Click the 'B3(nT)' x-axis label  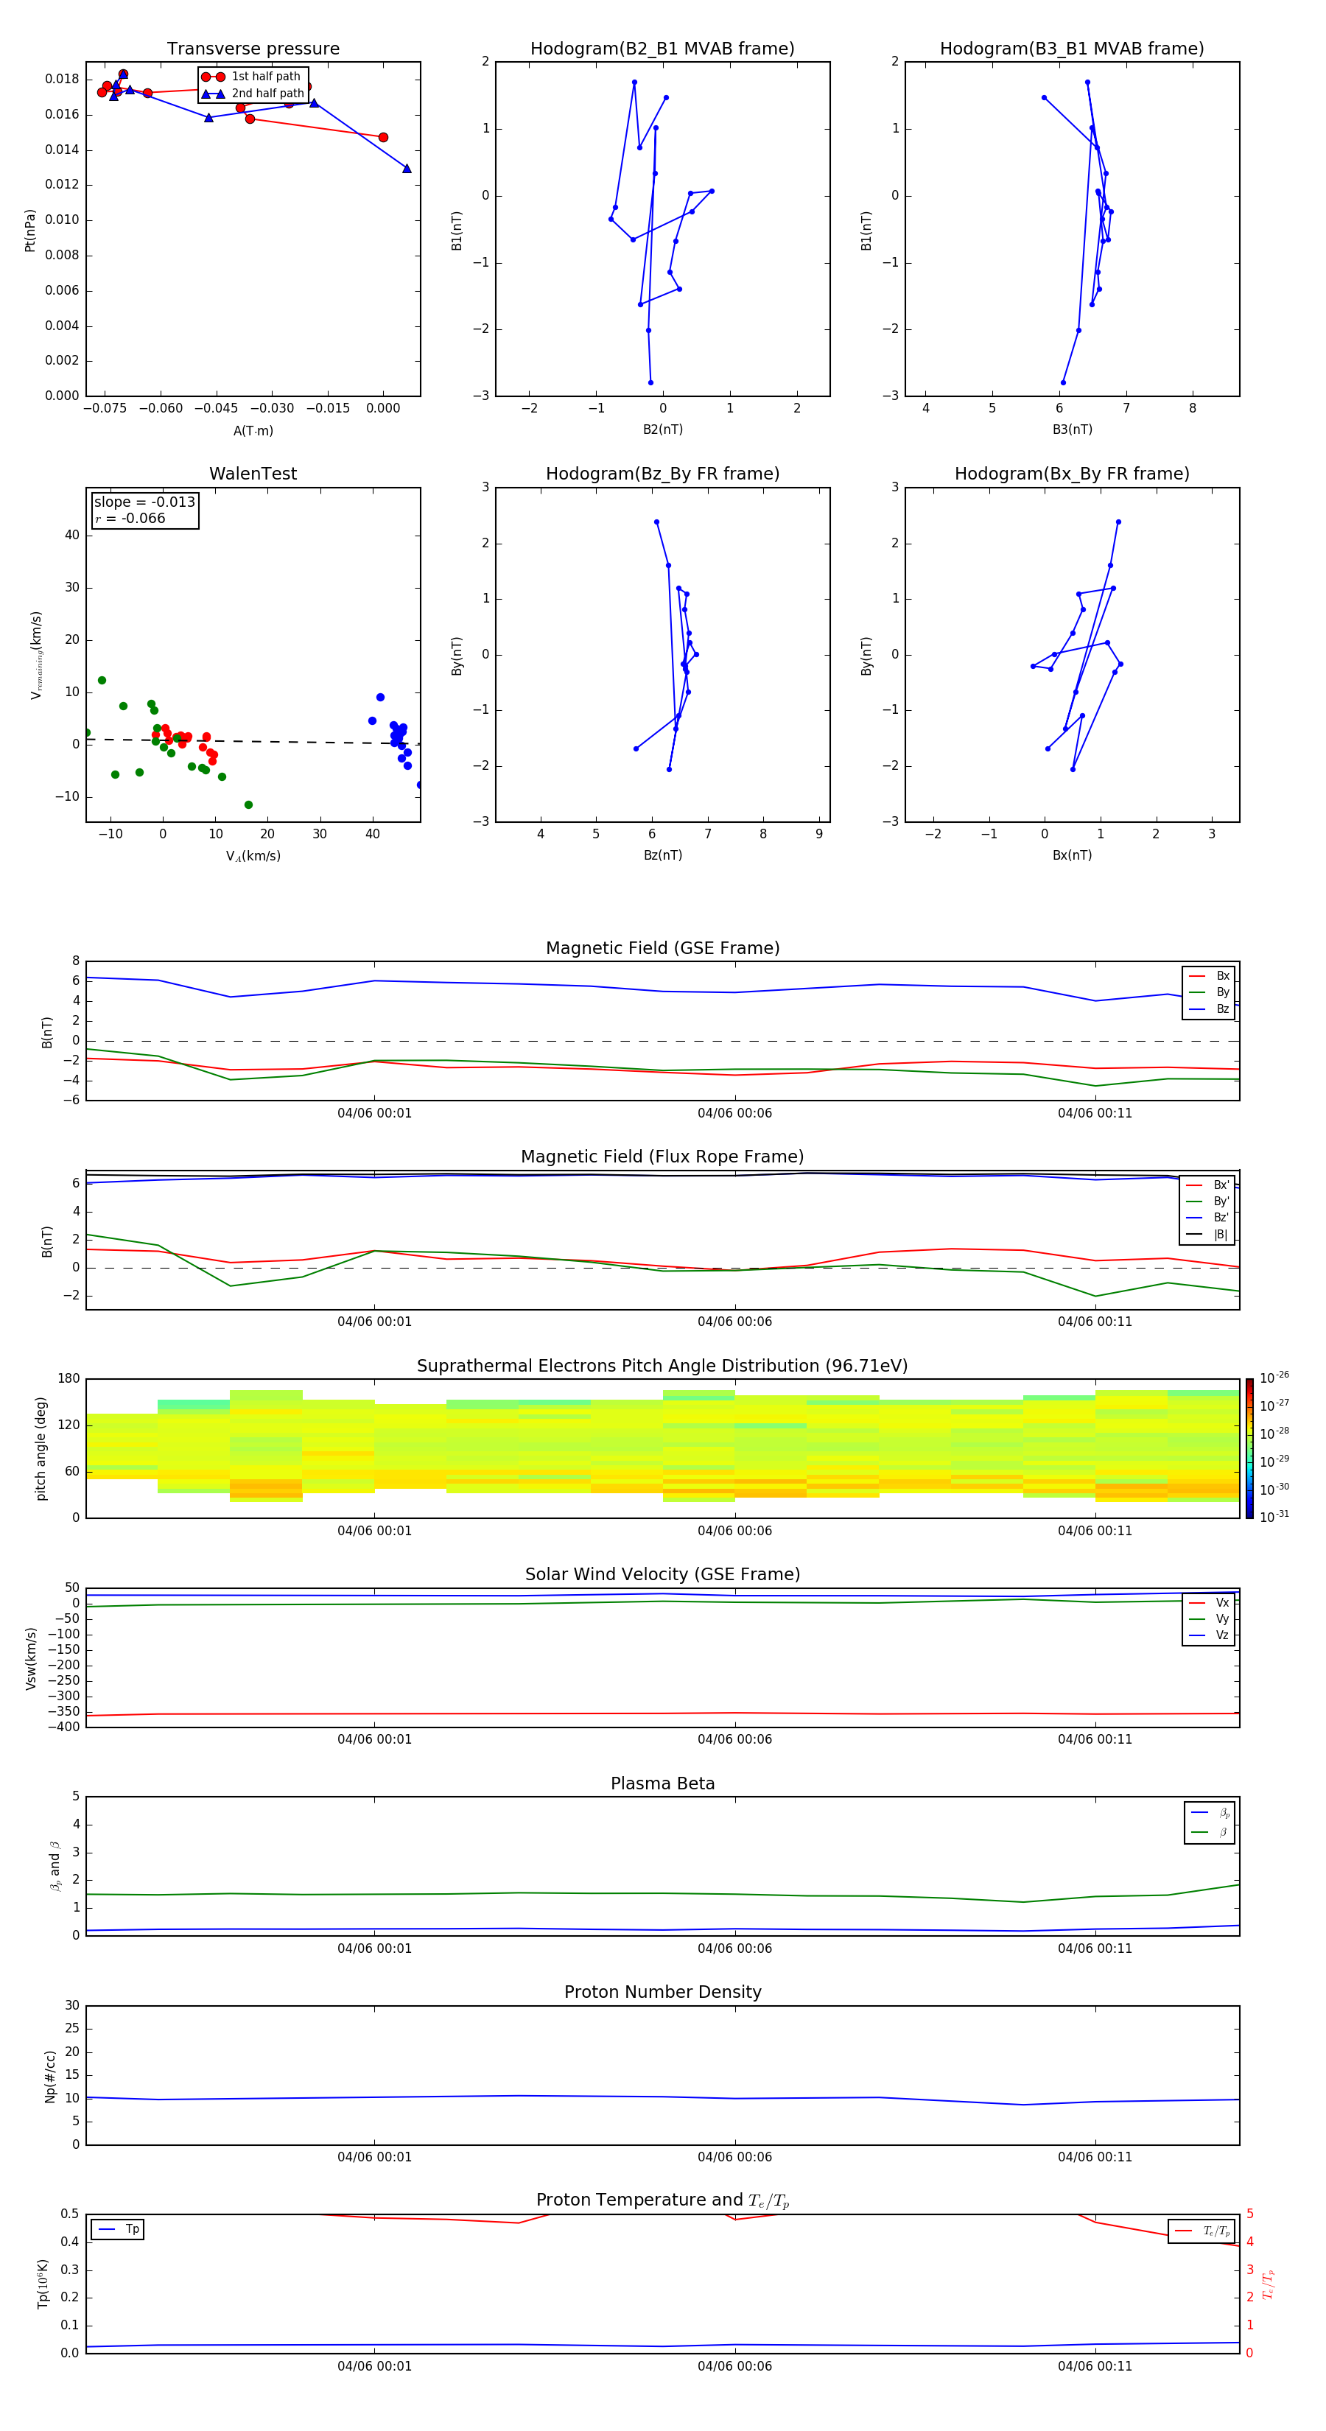tap(1072, 429)
